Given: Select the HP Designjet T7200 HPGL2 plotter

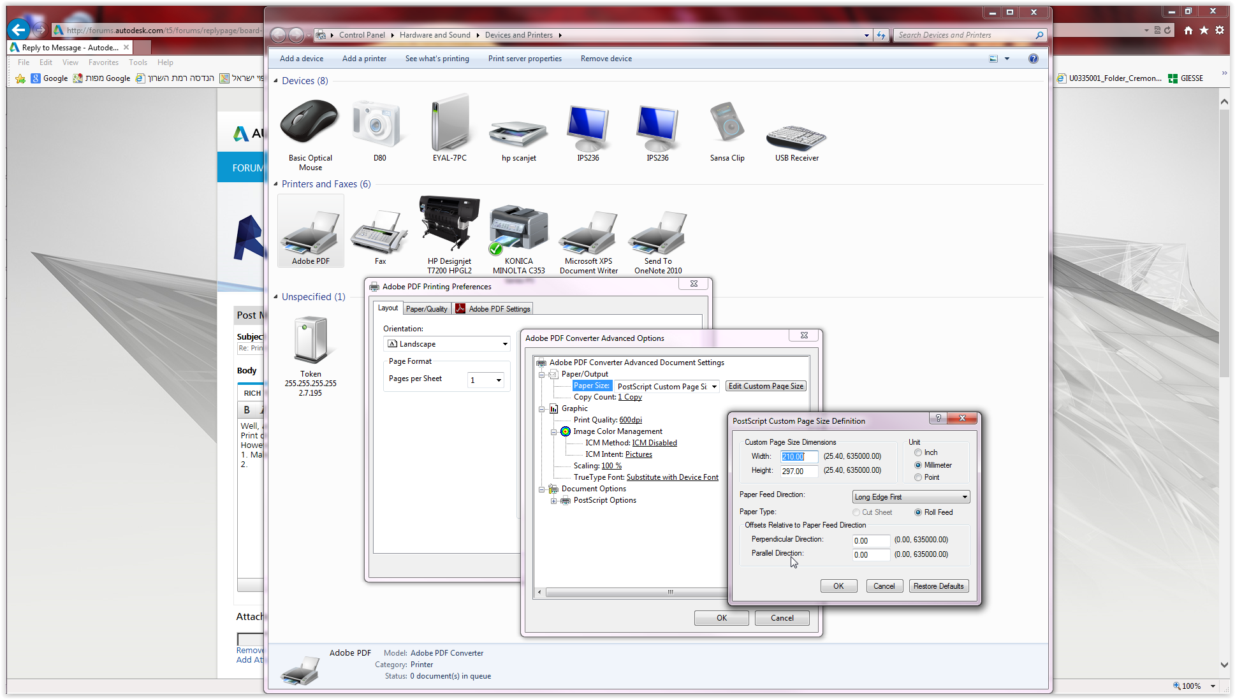Looking at the screenshot, I should (449, 223).
